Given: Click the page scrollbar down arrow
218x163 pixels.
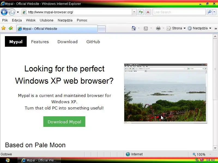Looking at the screenshot, I should click(215, 148).
